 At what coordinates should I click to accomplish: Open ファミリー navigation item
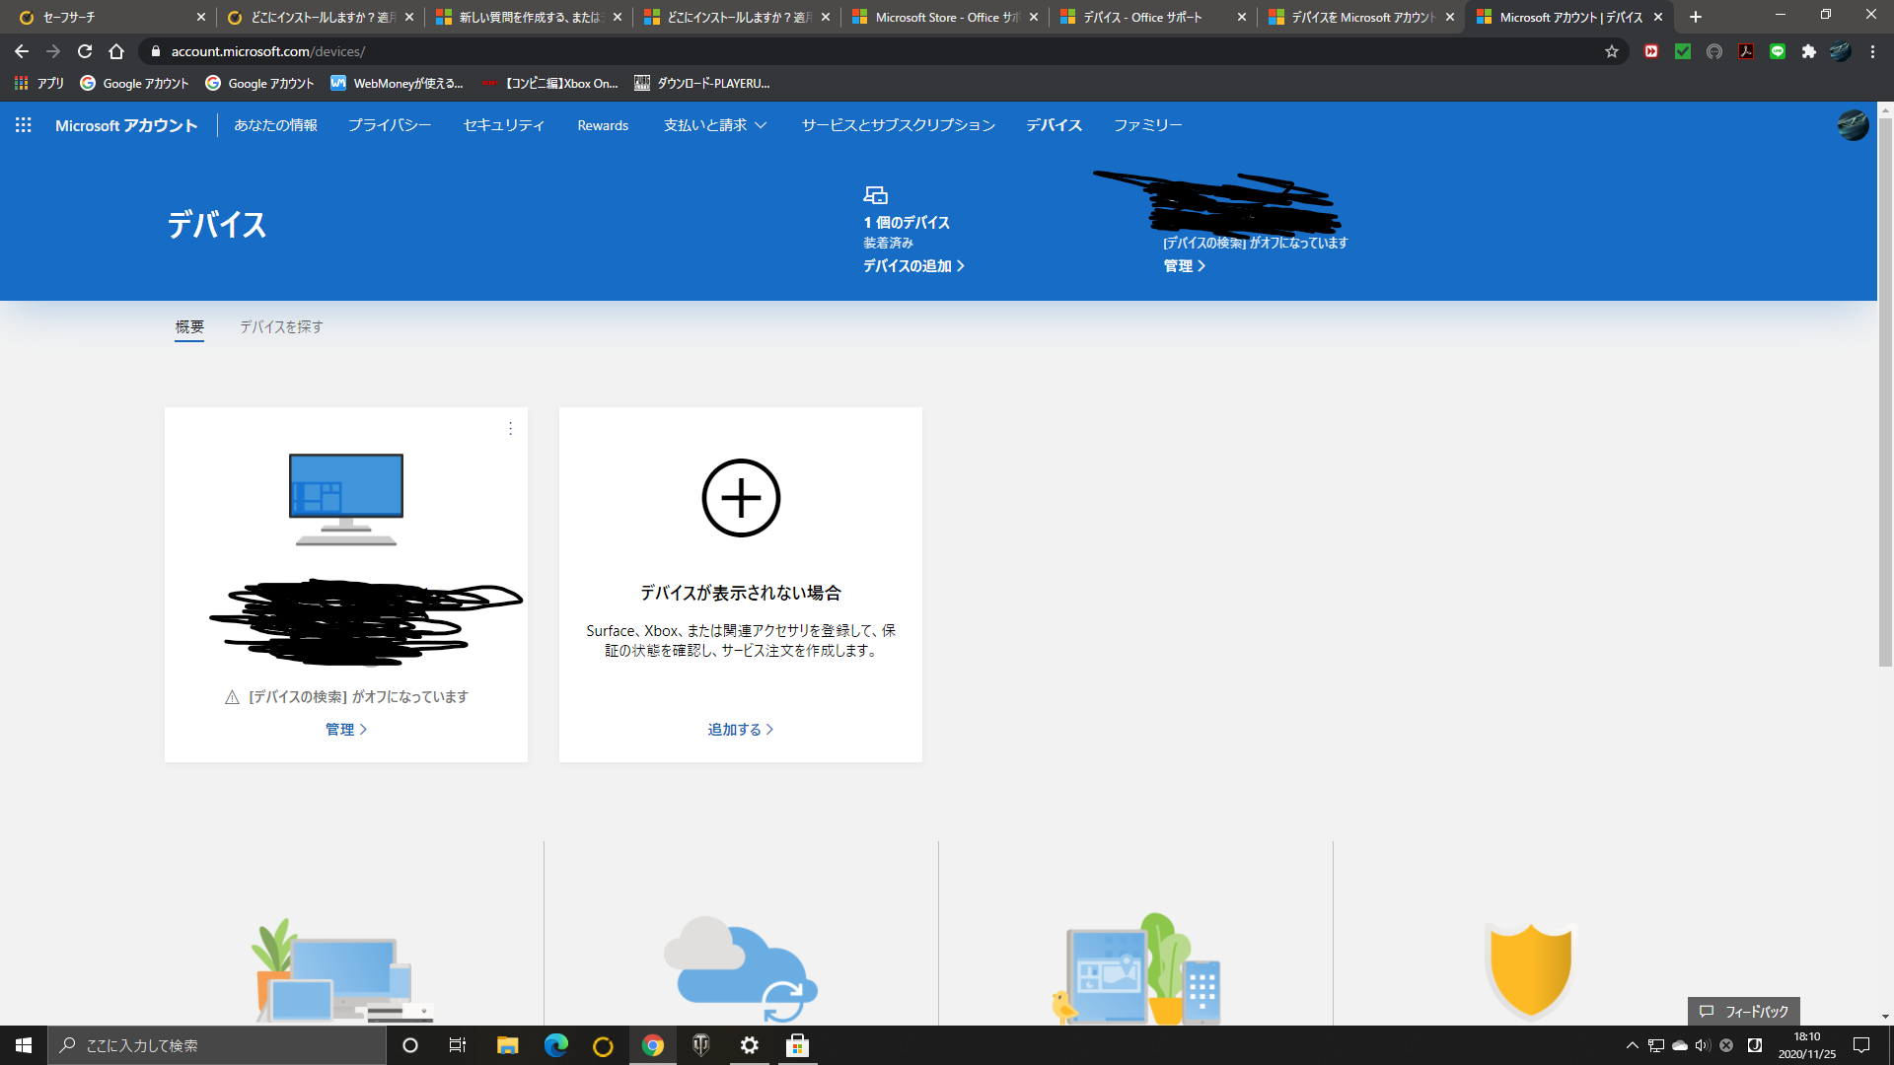coord(1148,125)
